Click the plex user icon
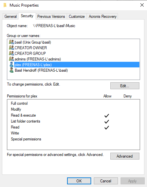Screen dimensions: 147x187 12,64
